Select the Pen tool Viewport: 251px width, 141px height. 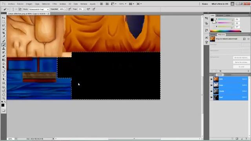[4, 72]
